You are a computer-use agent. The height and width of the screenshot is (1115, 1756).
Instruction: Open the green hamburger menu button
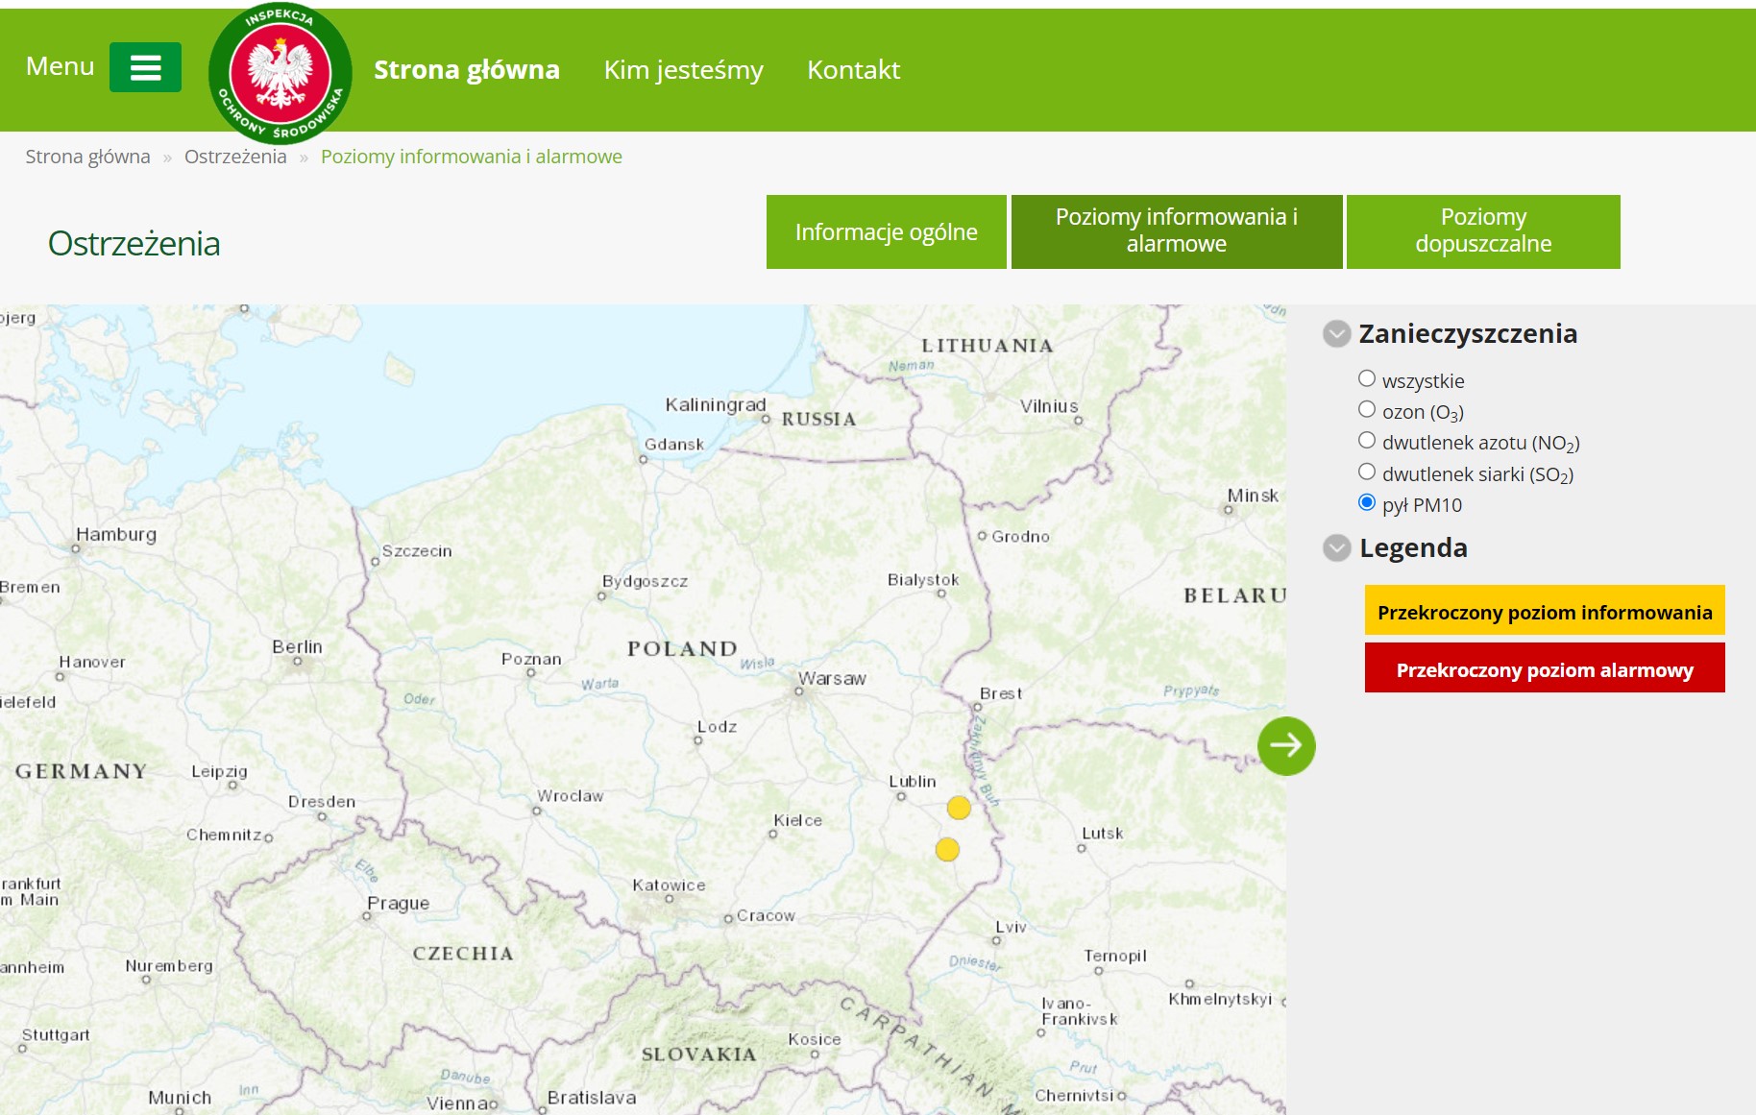tap(145, 67)
